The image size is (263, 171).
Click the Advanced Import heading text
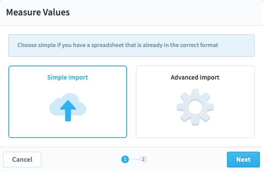coord(195,77)
